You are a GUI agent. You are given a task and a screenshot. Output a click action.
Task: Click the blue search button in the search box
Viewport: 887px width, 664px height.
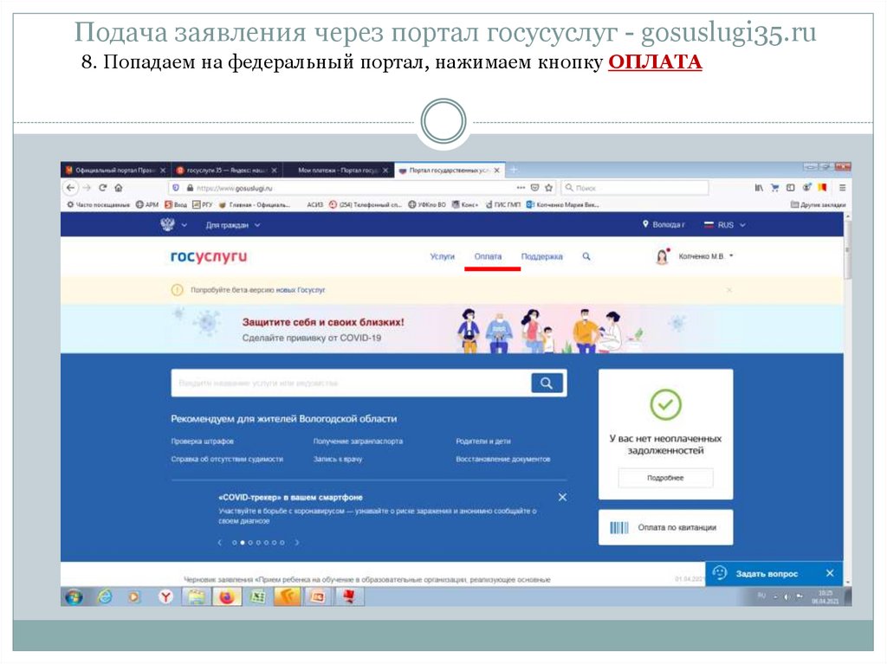[547, 383]
